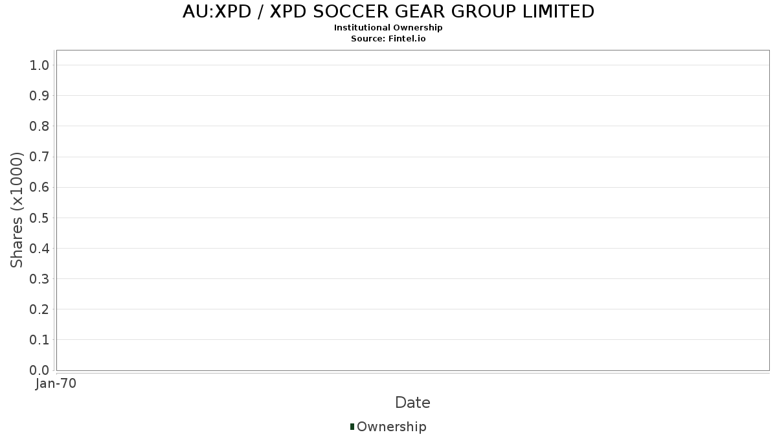Click the XPD Soccer Gear Group chart title
The width and height of the screenshot is (777, 437).
[x=388, y=12]
